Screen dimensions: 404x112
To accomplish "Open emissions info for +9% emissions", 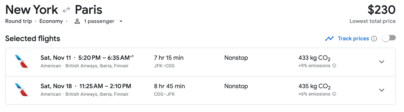I will coord(334,66).
